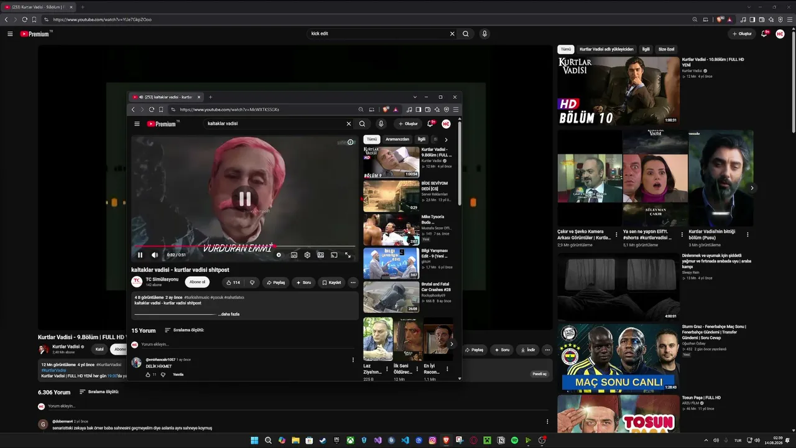
Task: Open Leo AI in the front browser toolbar
Action: tap(437, 110)
